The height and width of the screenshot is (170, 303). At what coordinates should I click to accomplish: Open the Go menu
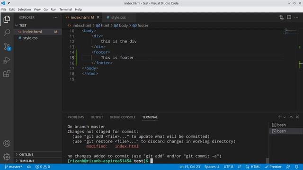[45, 9]
